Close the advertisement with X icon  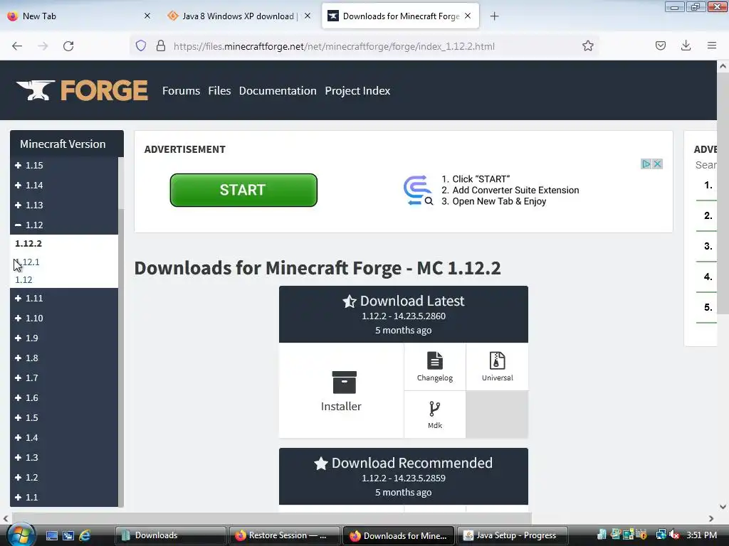657,164
